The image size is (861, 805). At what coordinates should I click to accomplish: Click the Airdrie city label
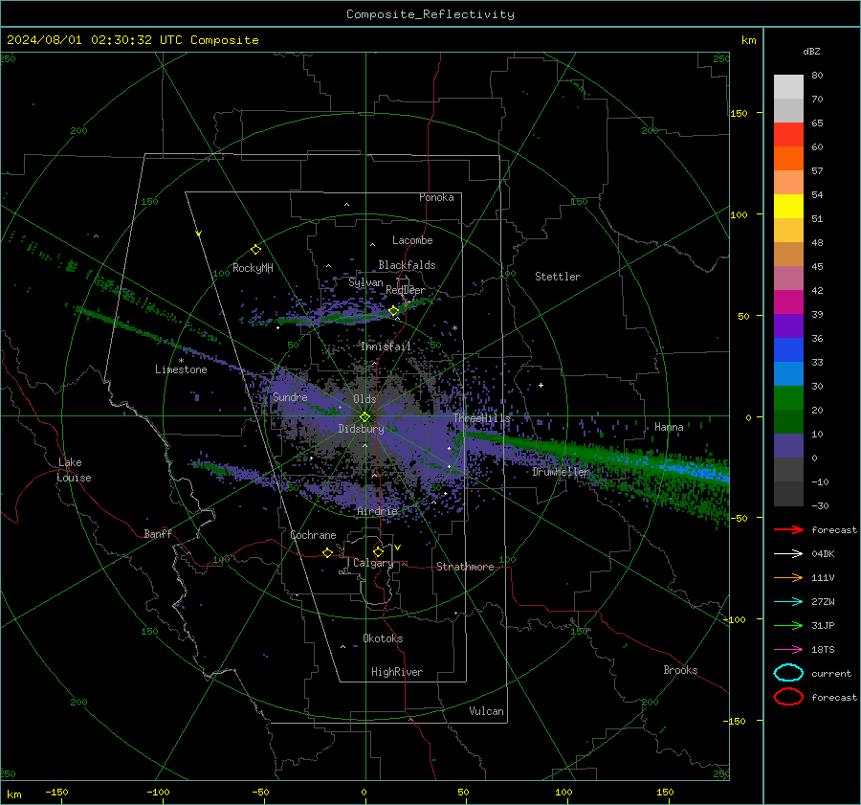pyautogui.click(x=377, y=511)
